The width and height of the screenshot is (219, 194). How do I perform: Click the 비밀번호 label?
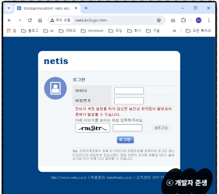83,101
